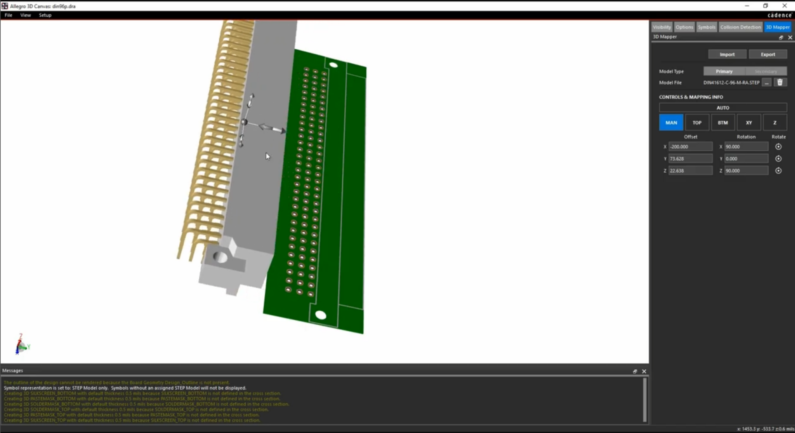Open the Model File browse ellipsis icon
The width and height of the screenshot is (795, 433).
[x=766, y=82]
